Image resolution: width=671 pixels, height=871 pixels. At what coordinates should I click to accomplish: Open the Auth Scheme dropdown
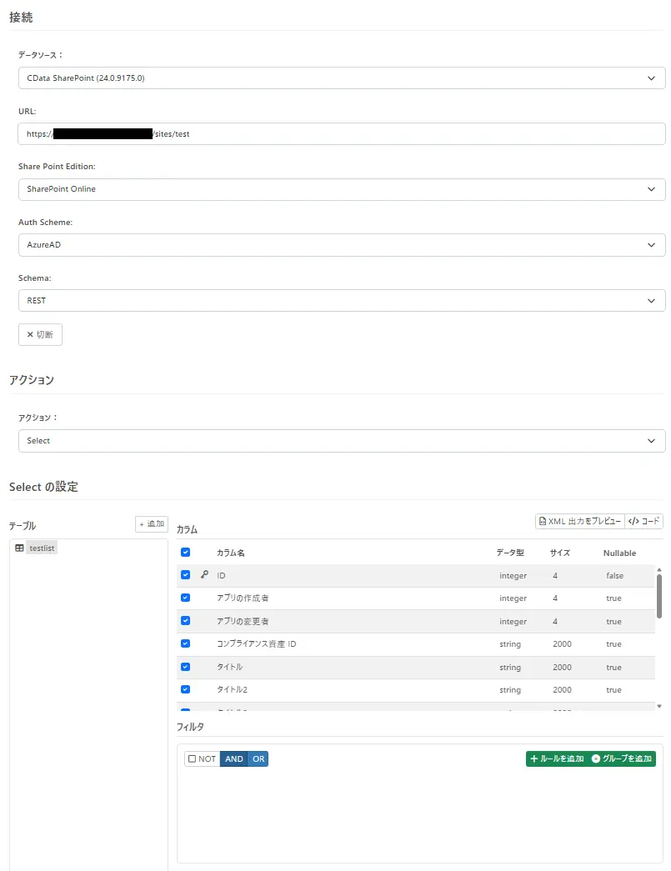[x=342, y=245]
